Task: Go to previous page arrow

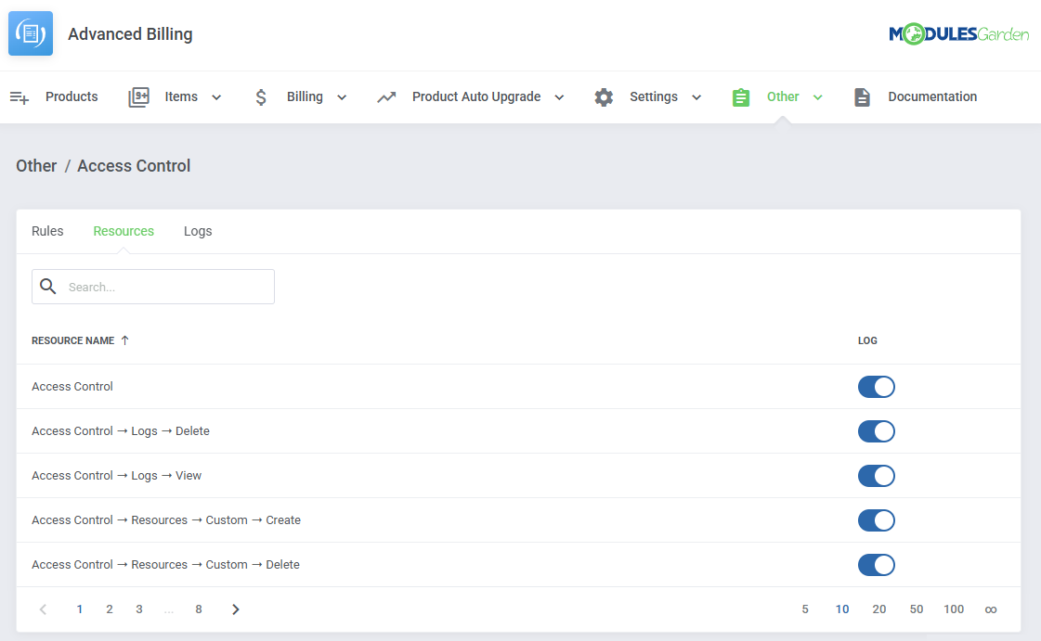Action: click(x=43, y=609)
